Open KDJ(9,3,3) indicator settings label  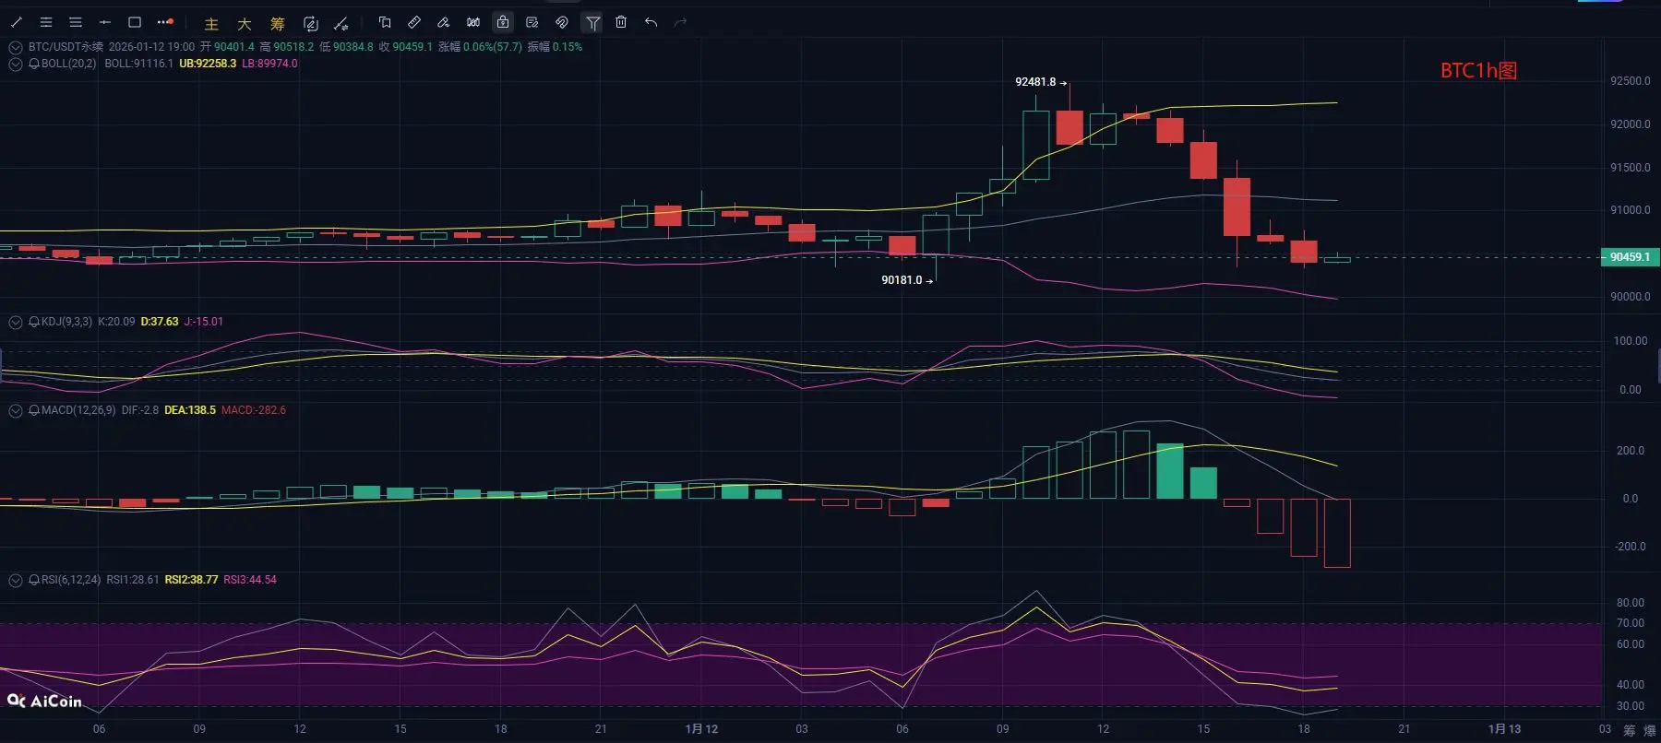(66, 322)
